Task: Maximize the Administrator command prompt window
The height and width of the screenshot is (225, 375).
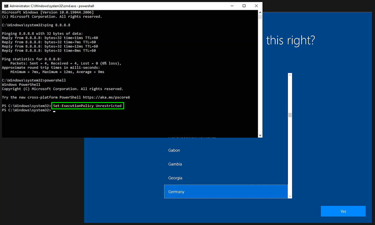Action: (244, 6)
